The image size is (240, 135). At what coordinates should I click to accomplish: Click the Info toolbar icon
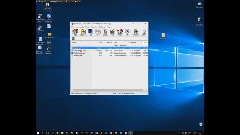(127, 32)
